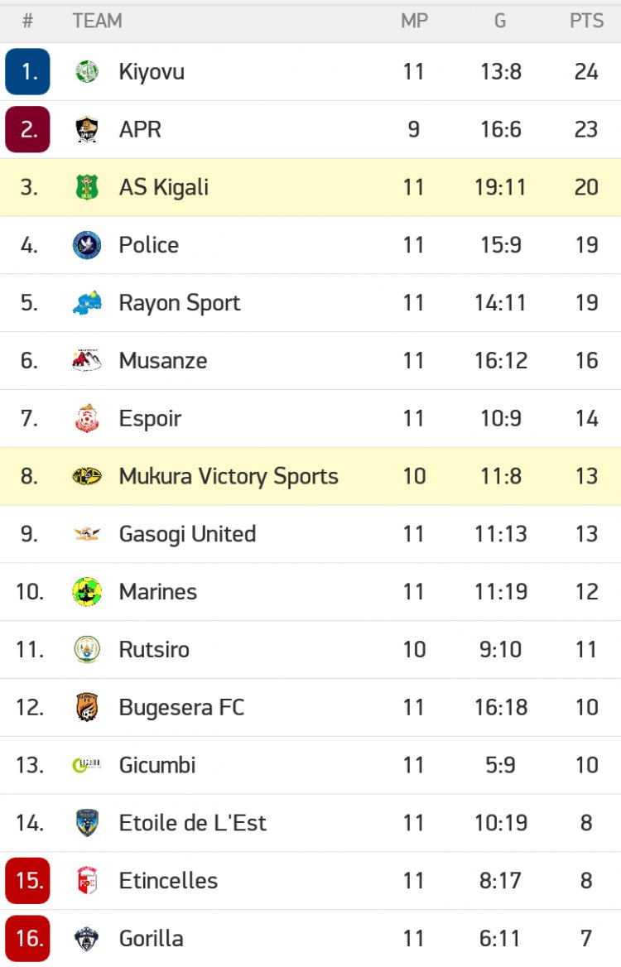Click the maroon rank 2 badge
Viewport: 621px width, 967px height.
pyautogui.click(x=28, y=130)
